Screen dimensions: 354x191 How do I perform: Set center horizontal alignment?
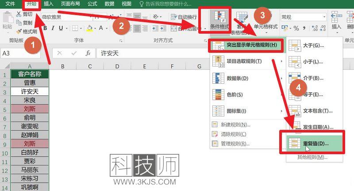pos(137,28)
